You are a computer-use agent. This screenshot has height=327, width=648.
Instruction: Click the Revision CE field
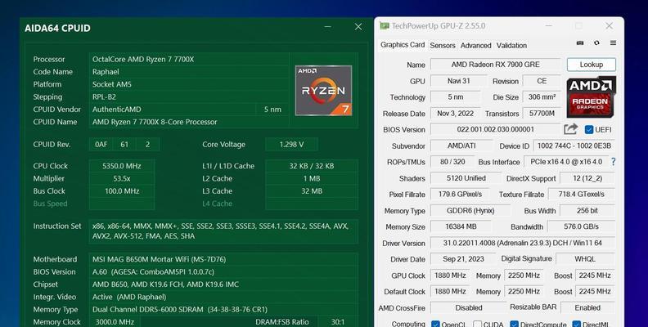(542, 81)
